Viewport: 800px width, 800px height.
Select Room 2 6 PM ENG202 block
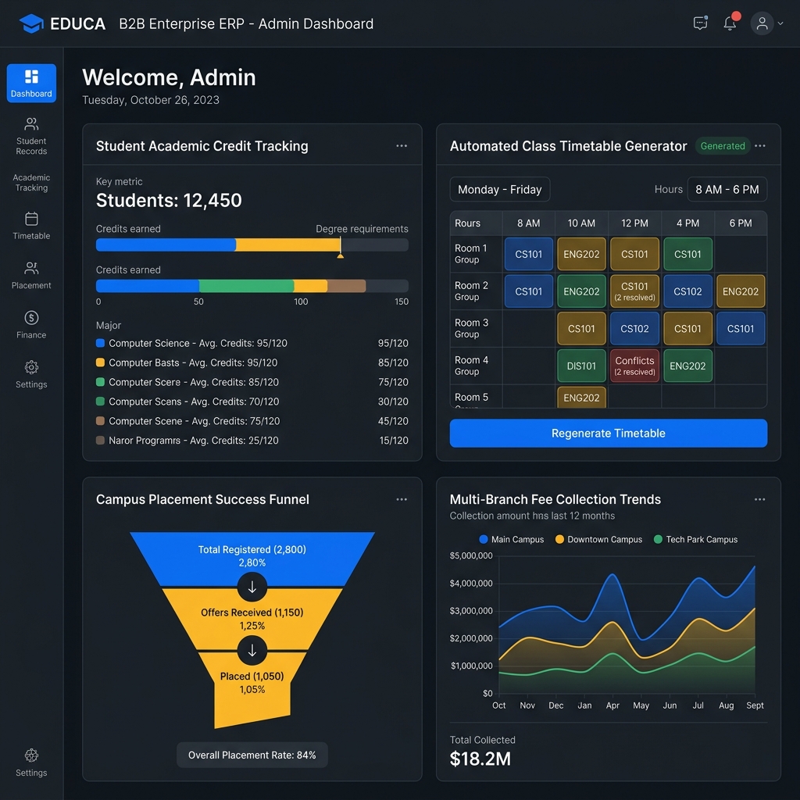pyautogui.click(x=741, y=291)
